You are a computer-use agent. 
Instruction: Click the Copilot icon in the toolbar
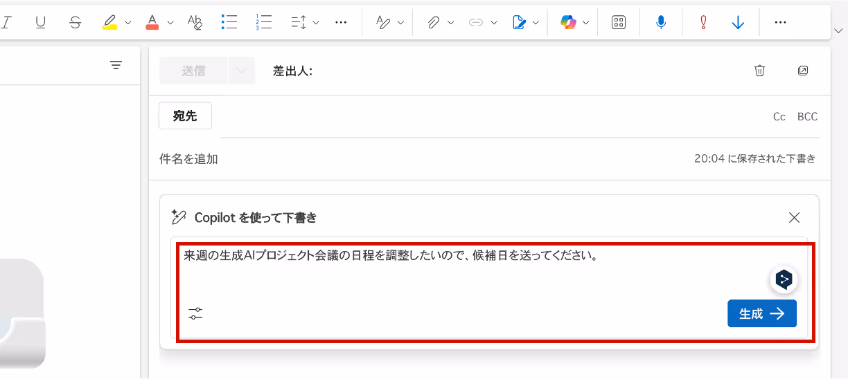tap(569, 22)
